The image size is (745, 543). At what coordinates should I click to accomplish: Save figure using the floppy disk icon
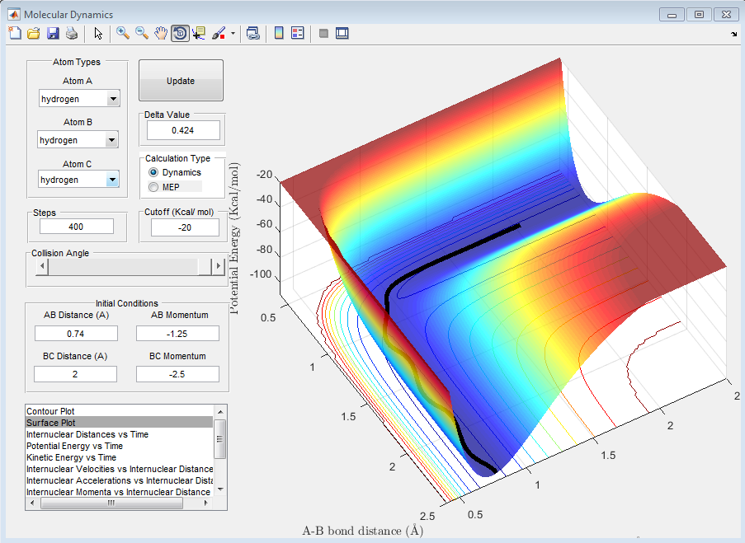click(x=53, y=34)
